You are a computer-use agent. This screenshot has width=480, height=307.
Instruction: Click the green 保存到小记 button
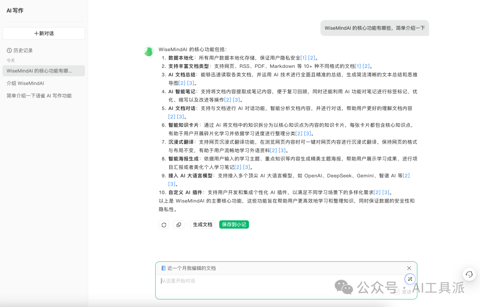(234, 224)
